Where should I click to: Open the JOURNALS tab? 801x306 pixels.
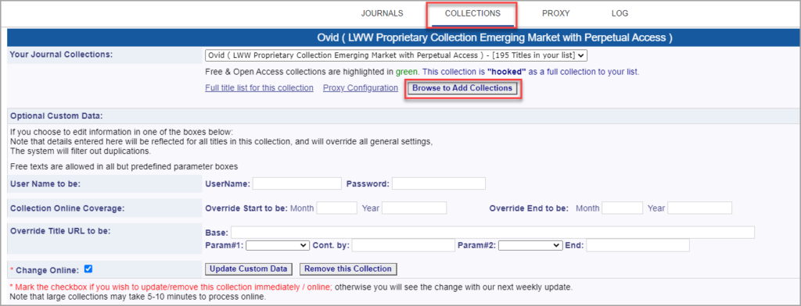[x=382, y=14]
